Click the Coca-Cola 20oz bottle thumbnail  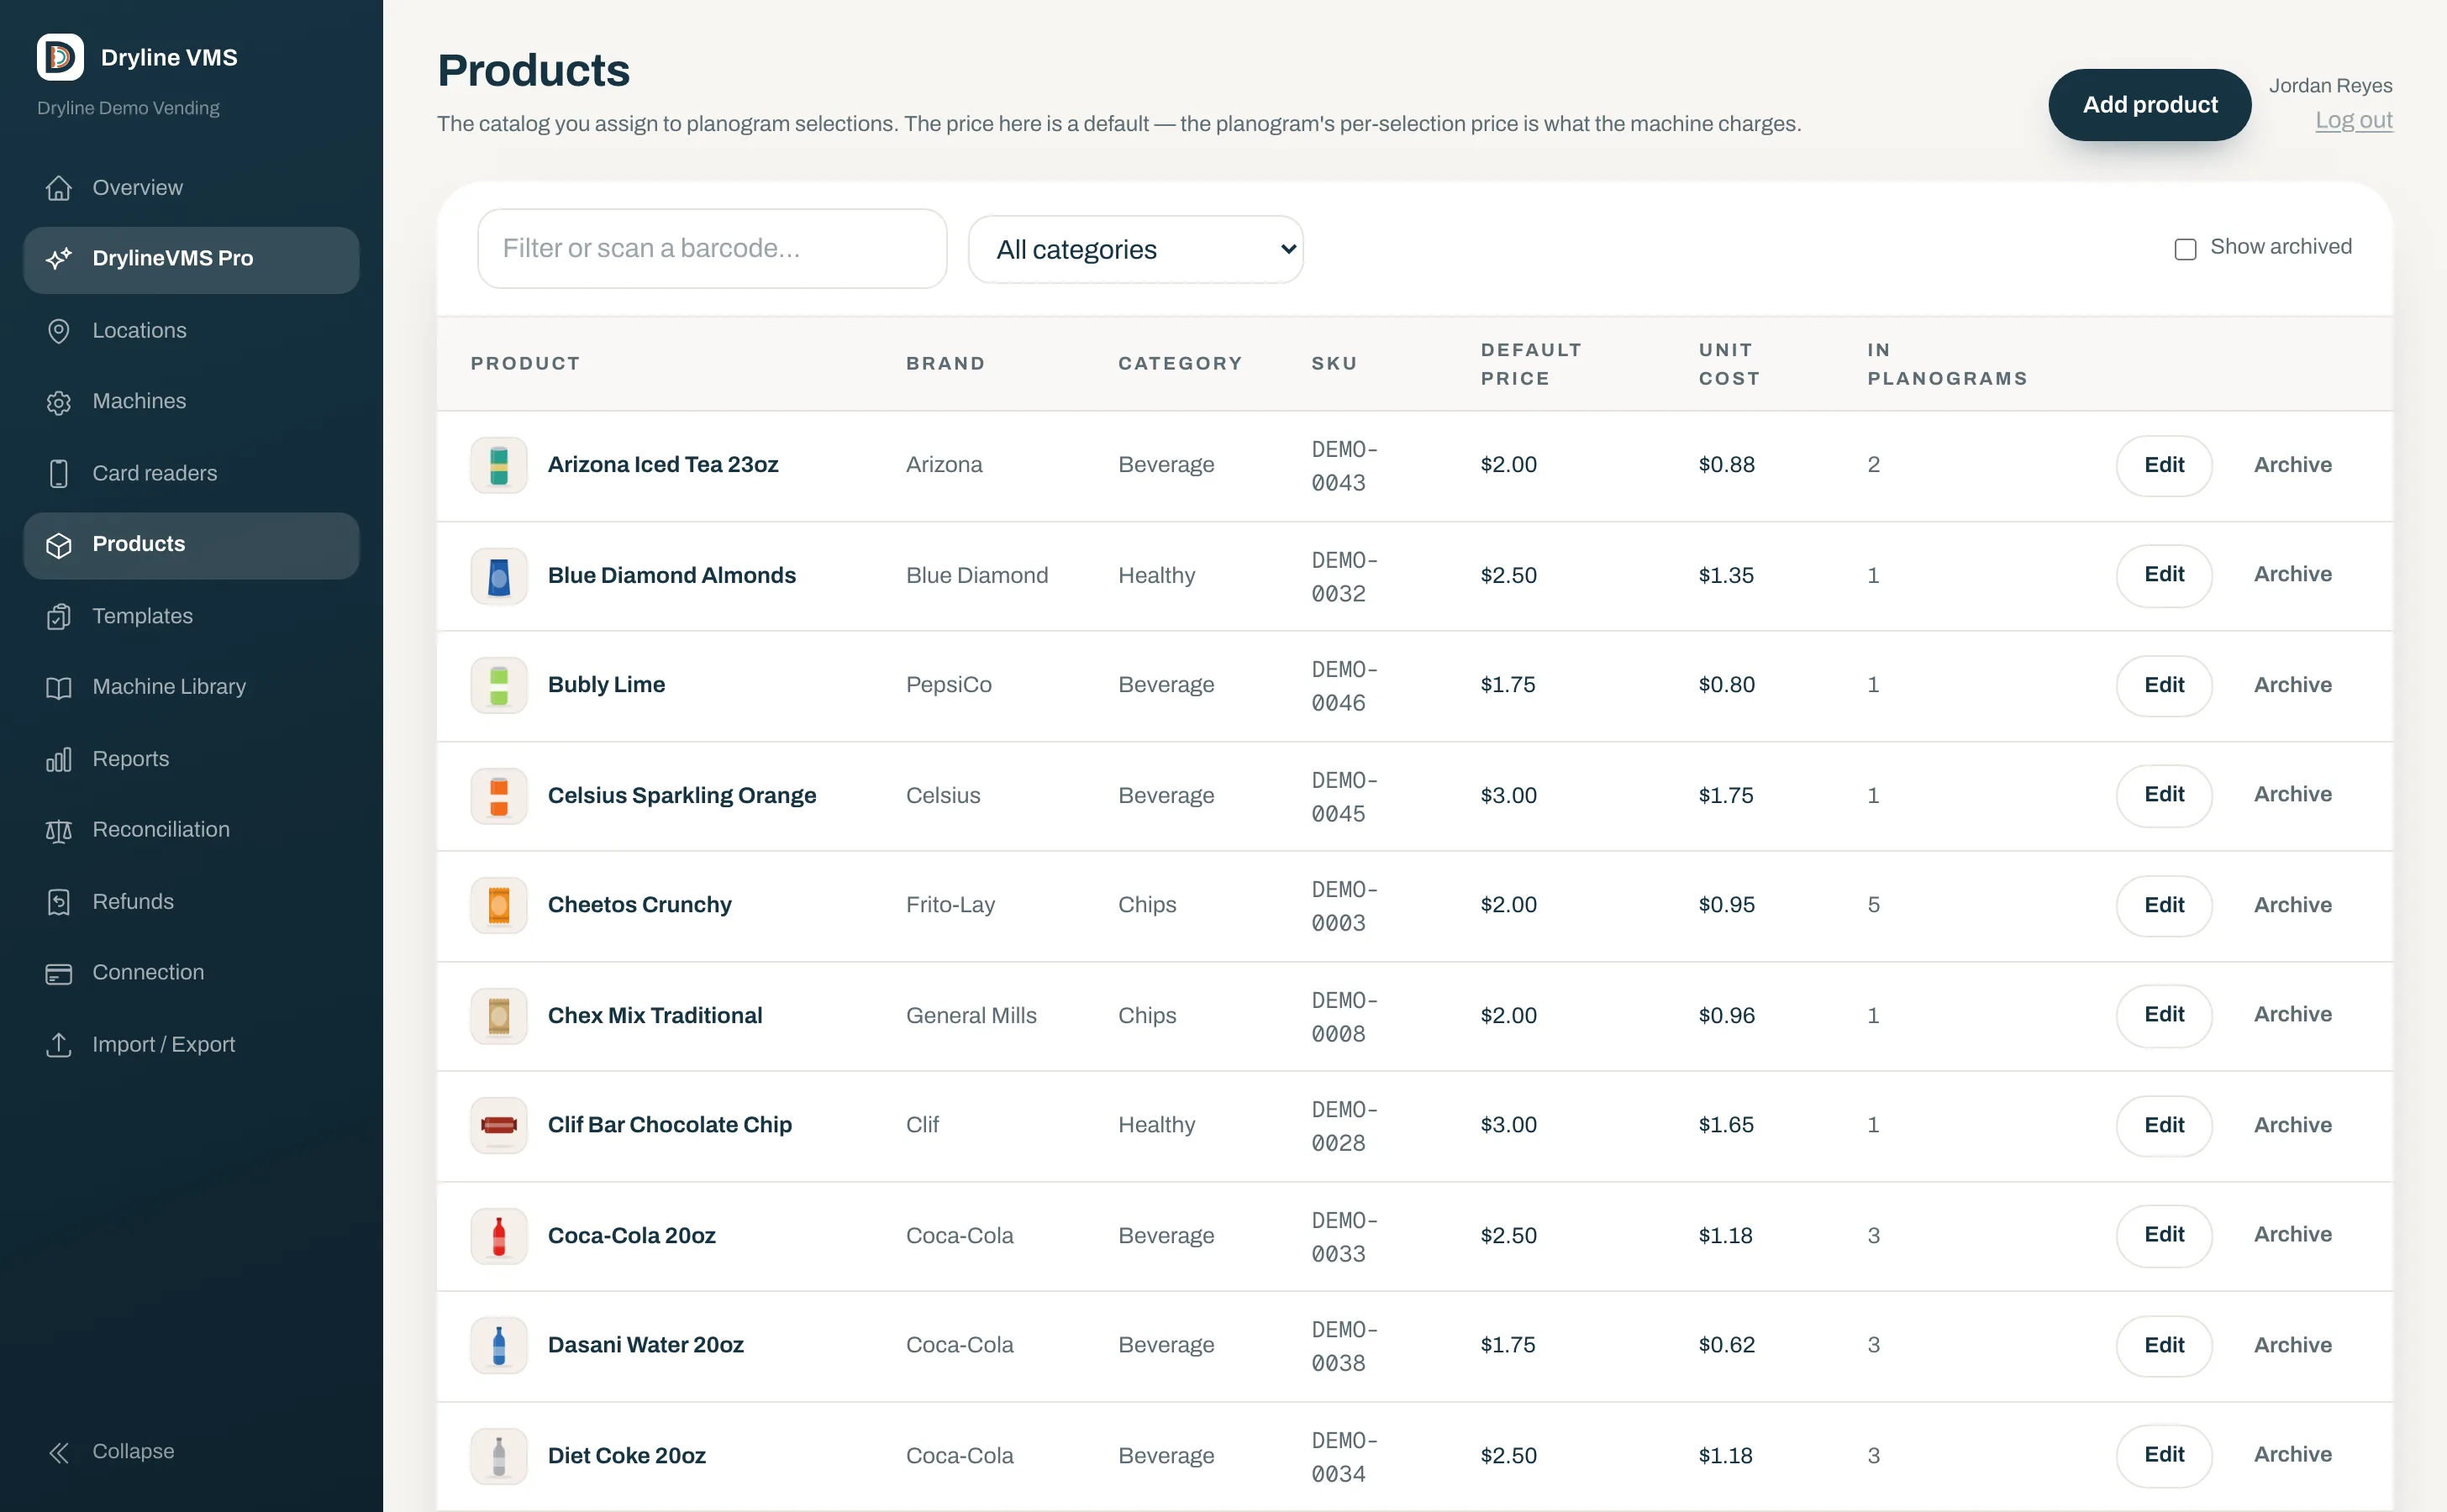click(x=499, y=1236)
